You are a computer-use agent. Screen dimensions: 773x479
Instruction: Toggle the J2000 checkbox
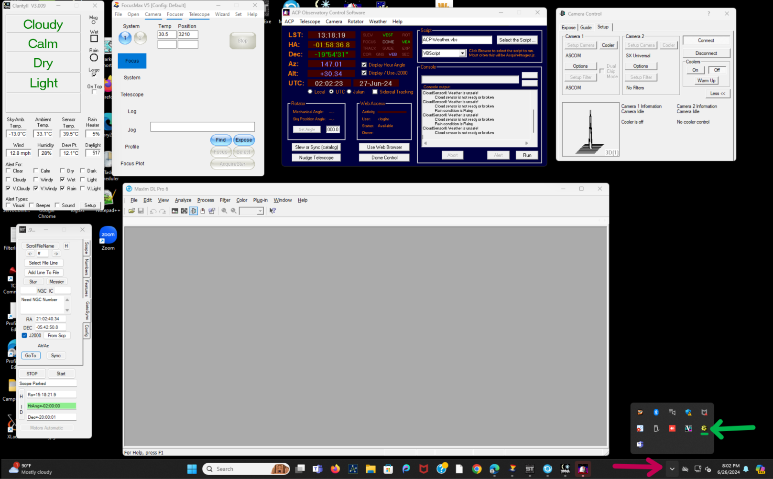coord(24,336)
